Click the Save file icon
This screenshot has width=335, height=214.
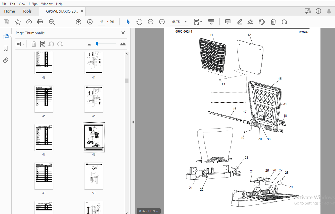pyautogui.click(x=6, y=22)
